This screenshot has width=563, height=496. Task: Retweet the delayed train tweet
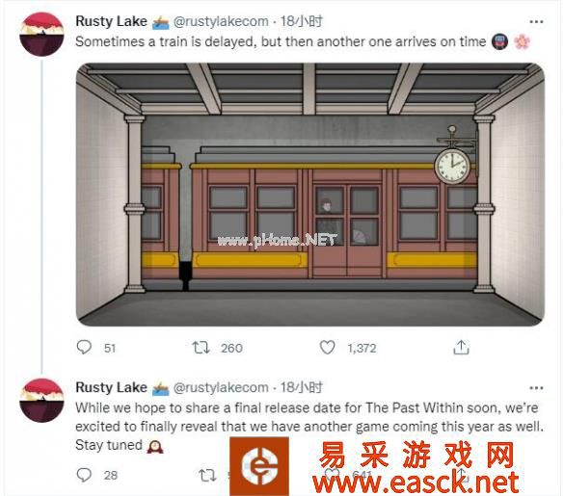[x=201, y=348]
